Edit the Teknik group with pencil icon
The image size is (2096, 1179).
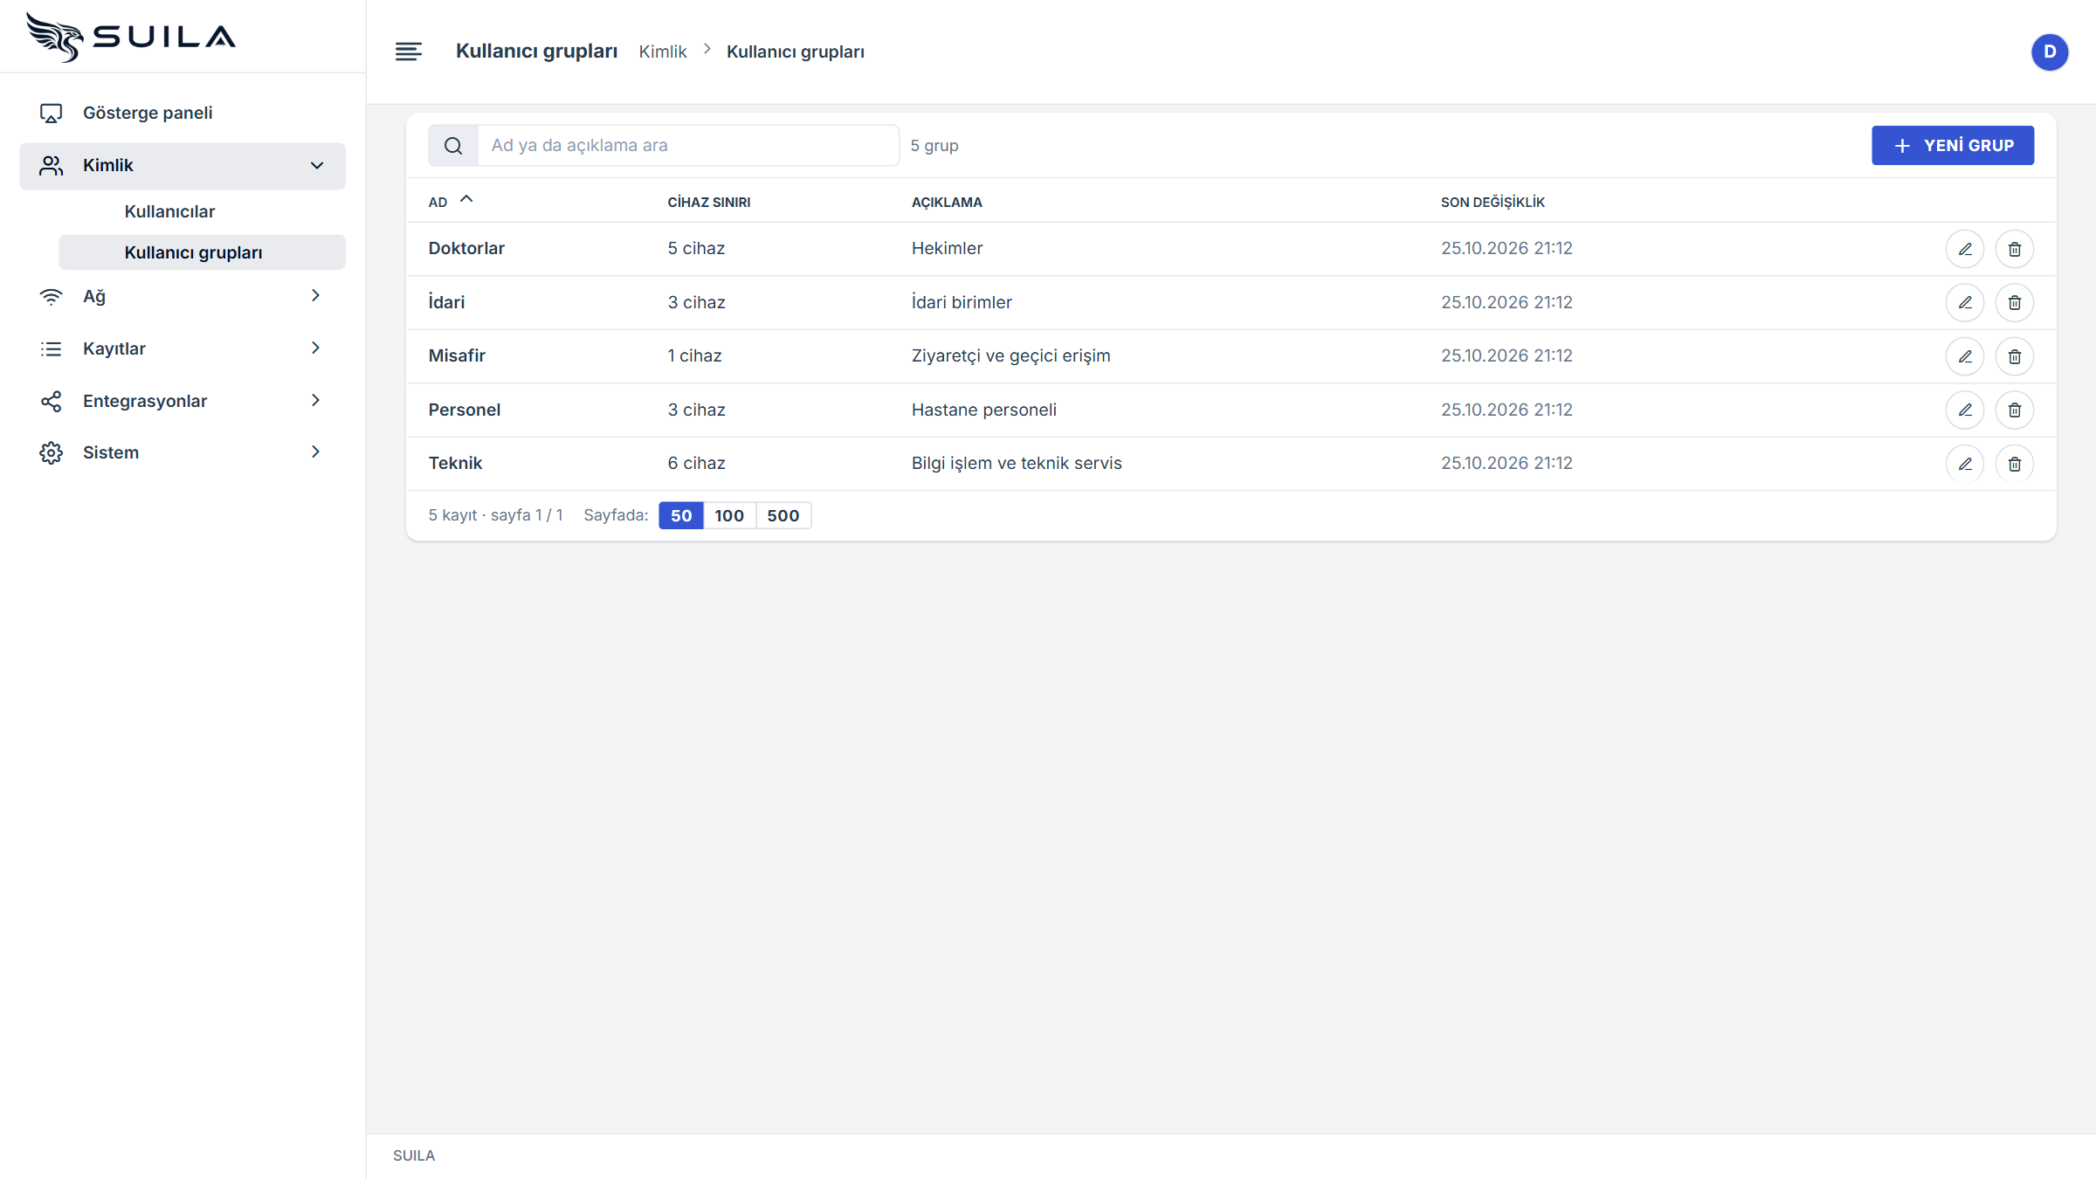(x=1965, y=464)
